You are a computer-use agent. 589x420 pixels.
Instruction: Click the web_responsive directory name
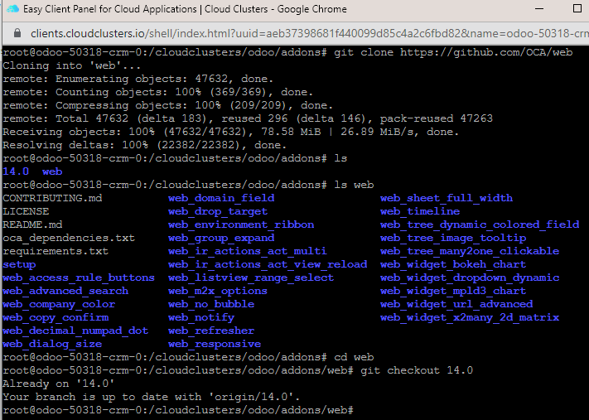point(215,344)
